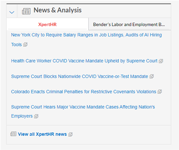Click the word 'Tools' in first headline
179x150 pixels.
(16, 44)
